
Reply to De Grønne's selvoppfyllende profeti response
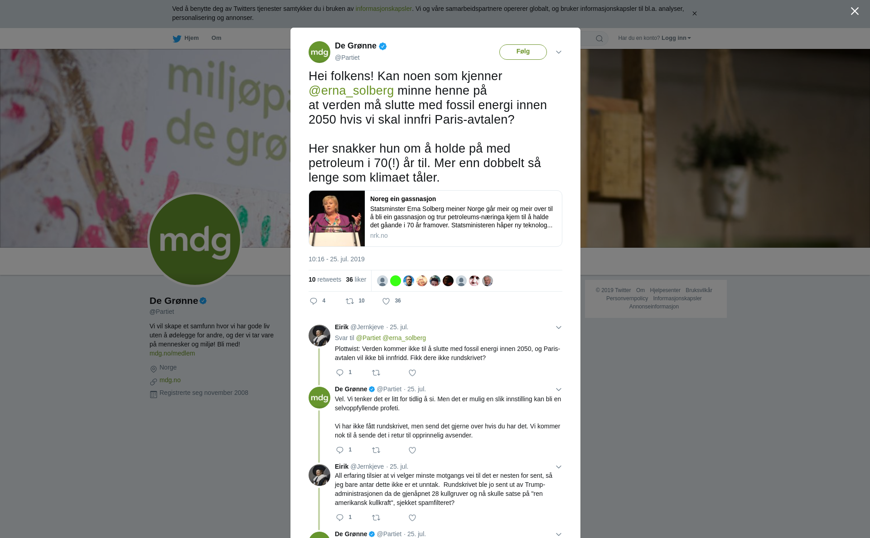click(340, 450)
